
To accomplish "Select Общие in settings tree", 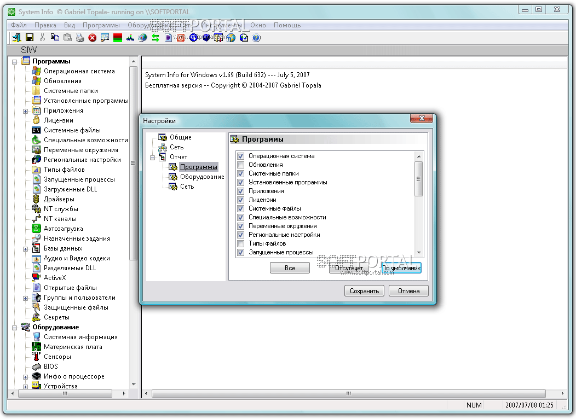I will tap(180, 137).
